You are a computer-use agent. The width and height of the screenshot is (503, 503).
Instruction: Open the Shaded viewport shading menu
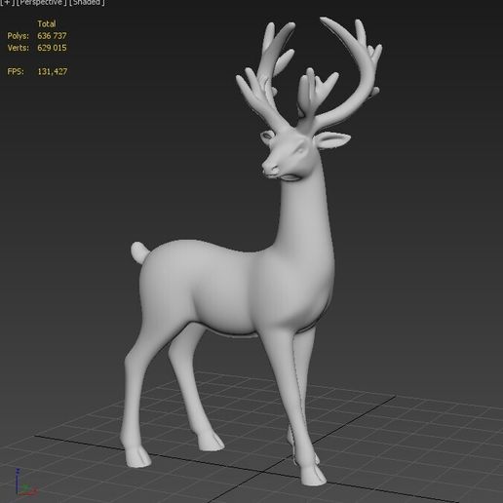tap(87, 2)
